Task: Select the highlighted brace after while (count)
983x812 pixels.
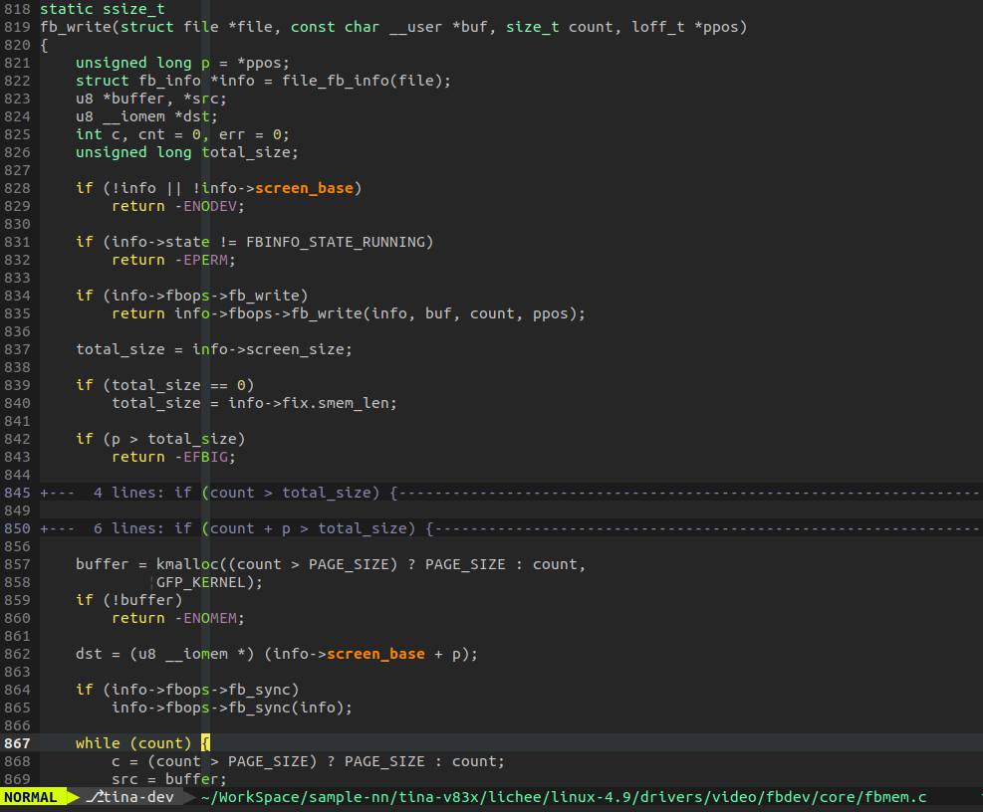Action: point(205,742)
